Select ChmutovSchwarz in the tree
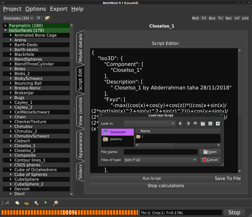Screen dimensions: 252x217 [x=32, y=136]
